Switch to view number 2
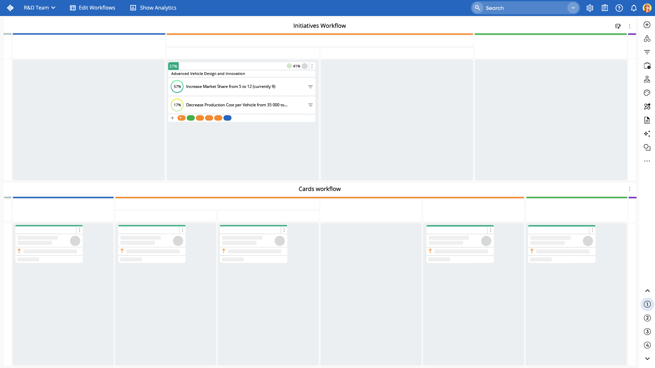Screen dimensions: 655x368 647,318
